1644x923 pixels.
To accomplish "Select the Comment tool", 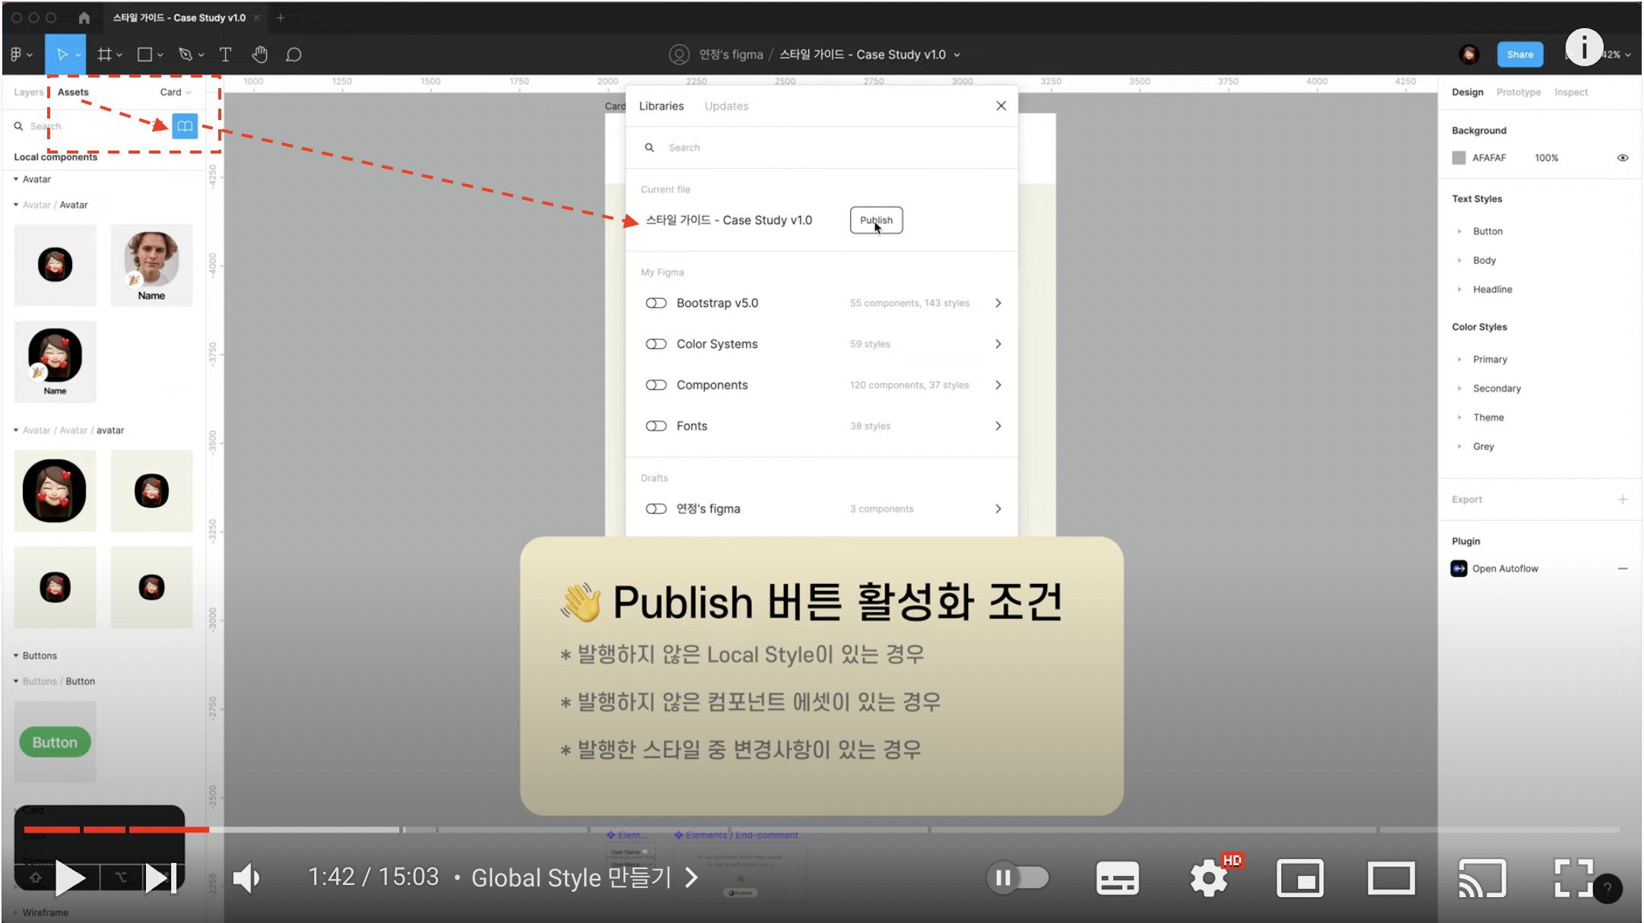I will coord(294,55).
